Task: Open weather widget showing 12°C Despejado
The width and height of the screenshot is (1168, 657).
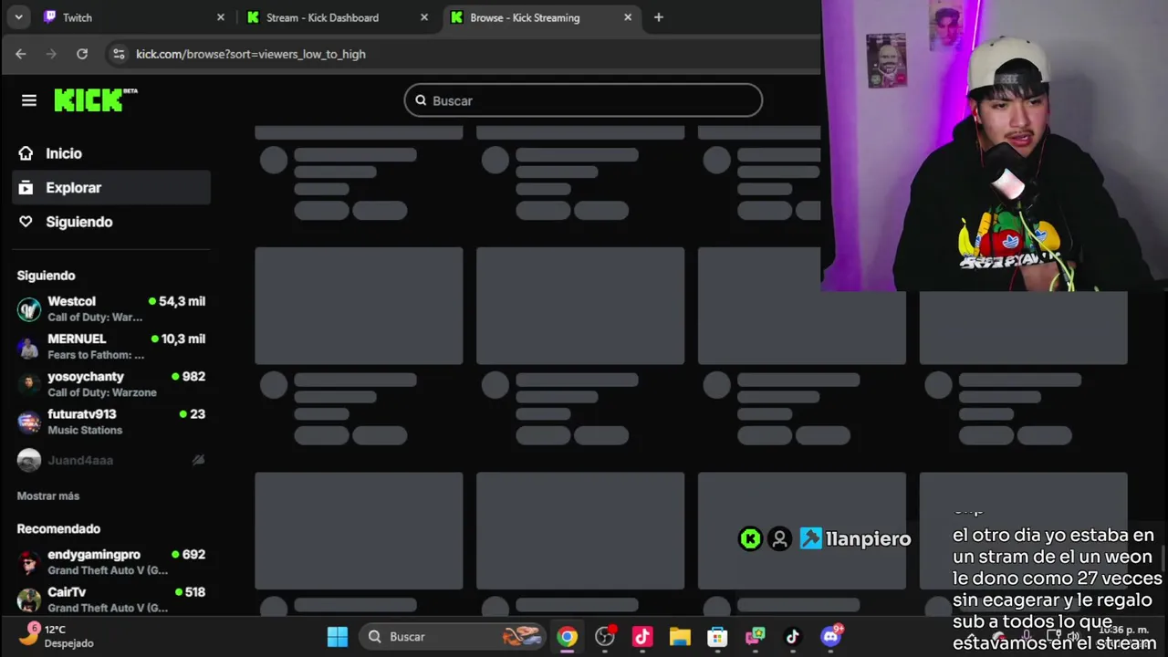Action: pyautogui.click(x=58, y=636)
